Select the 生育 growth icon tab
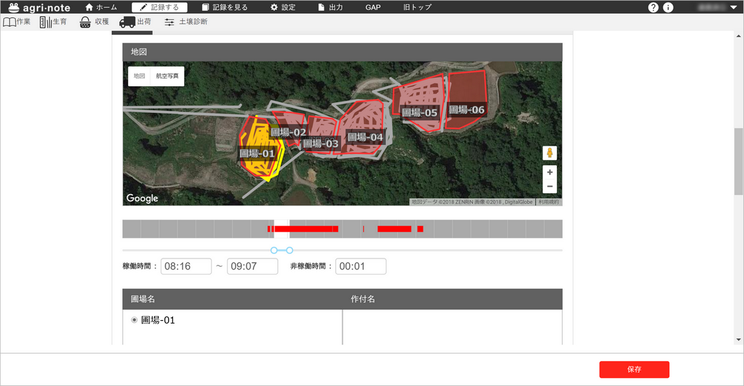The image size is (744, 386). click(x=53, y=22)
